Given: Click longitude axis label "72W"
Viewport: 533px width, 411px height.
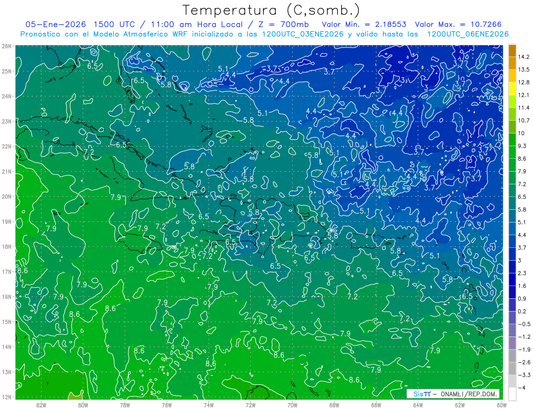Looking at the screenshot, I should pos(250,405).
